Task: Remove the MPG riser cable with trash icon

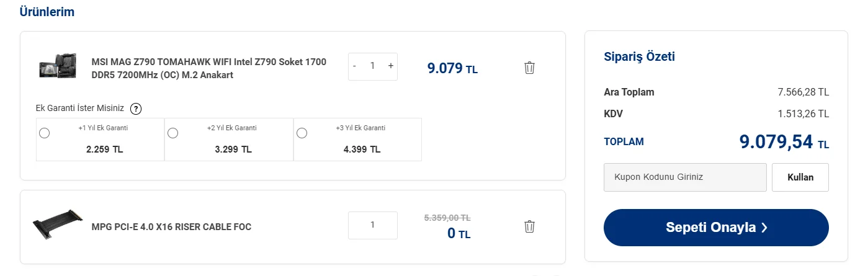Action: point(529,226)
